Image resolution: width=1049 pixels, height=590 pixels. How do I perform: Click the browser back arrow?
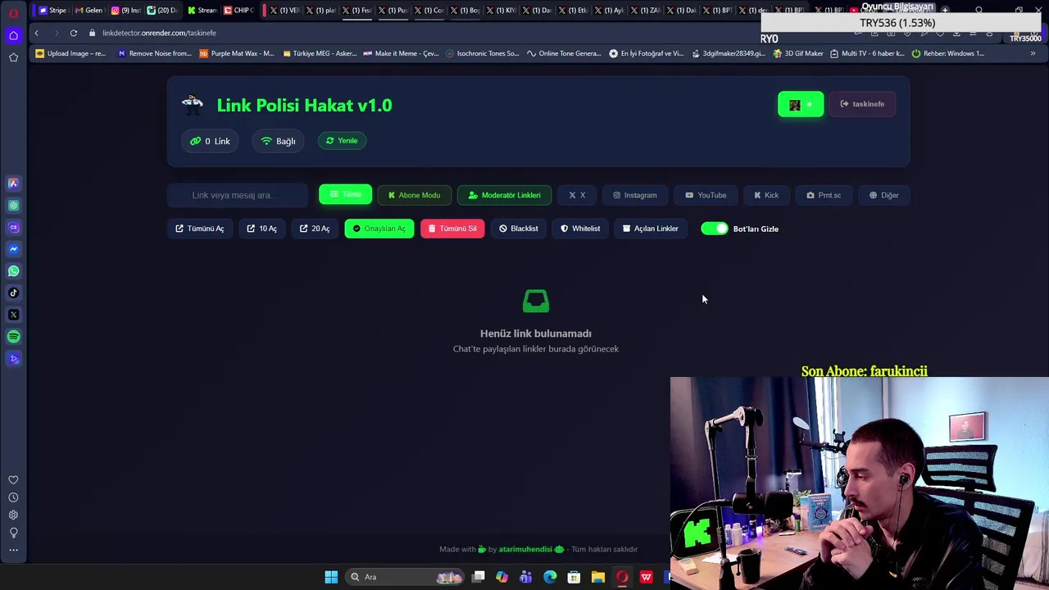coord(36,33)
